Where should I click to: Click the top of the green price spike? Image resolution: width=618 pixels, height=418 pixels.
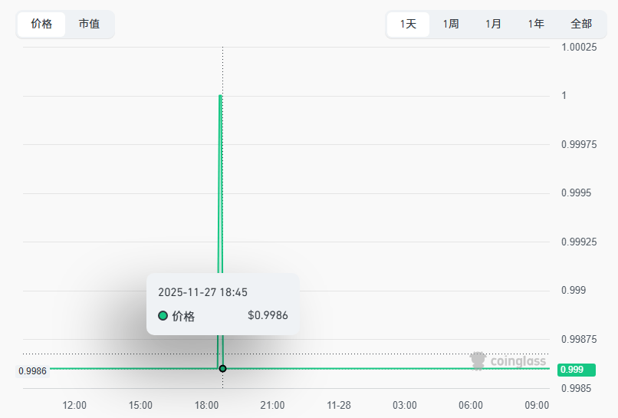coord(220,96)
